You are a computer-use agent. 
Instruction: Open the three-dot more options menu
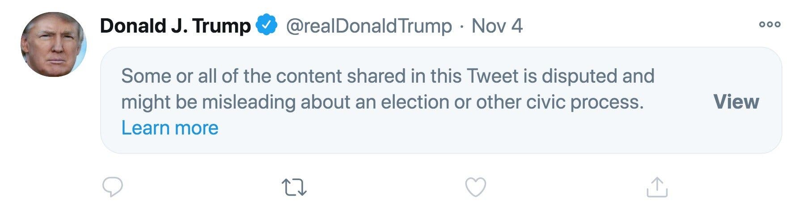coord(769,25)
